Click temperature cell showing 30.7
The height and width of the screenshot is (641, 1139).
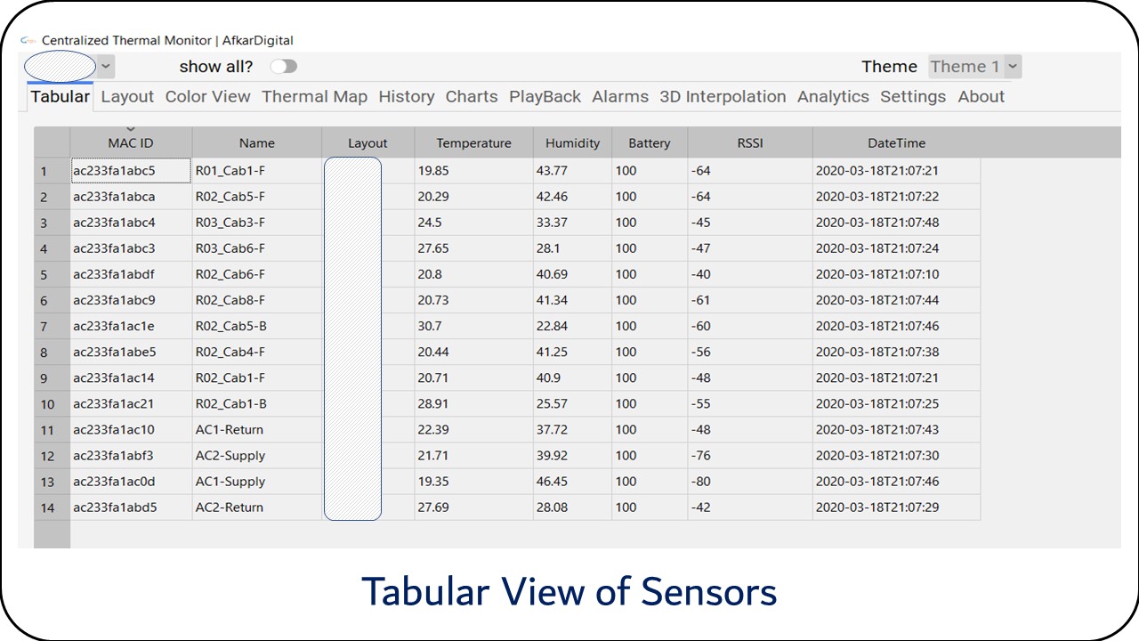[x=473, y=327]
